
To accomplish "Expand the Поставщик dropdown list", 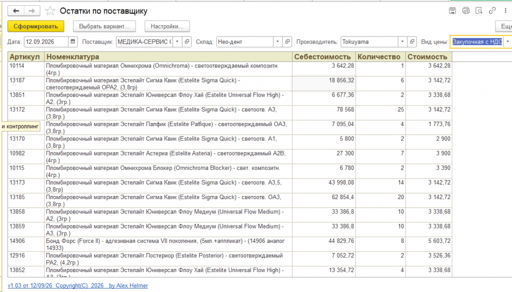I will pos(177,42).
